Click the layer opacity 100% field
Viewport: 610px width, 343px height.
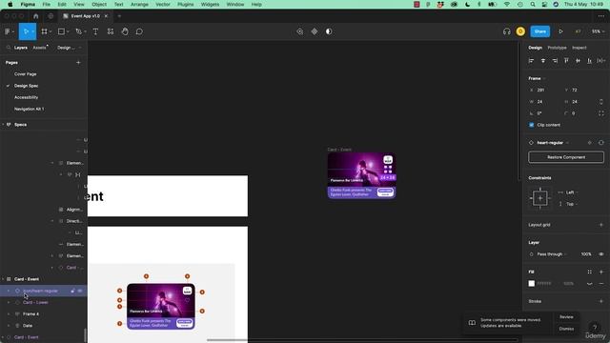coord(586,254)
